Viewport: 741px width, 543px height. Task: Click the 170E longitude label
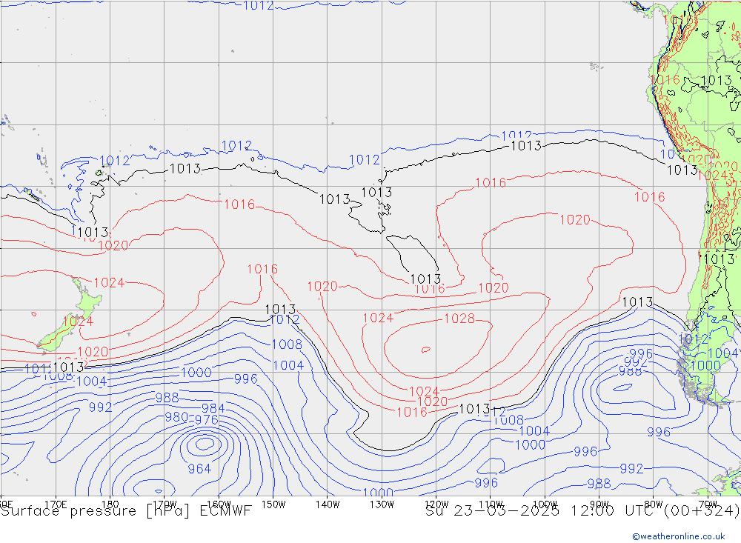click(56, 504)
